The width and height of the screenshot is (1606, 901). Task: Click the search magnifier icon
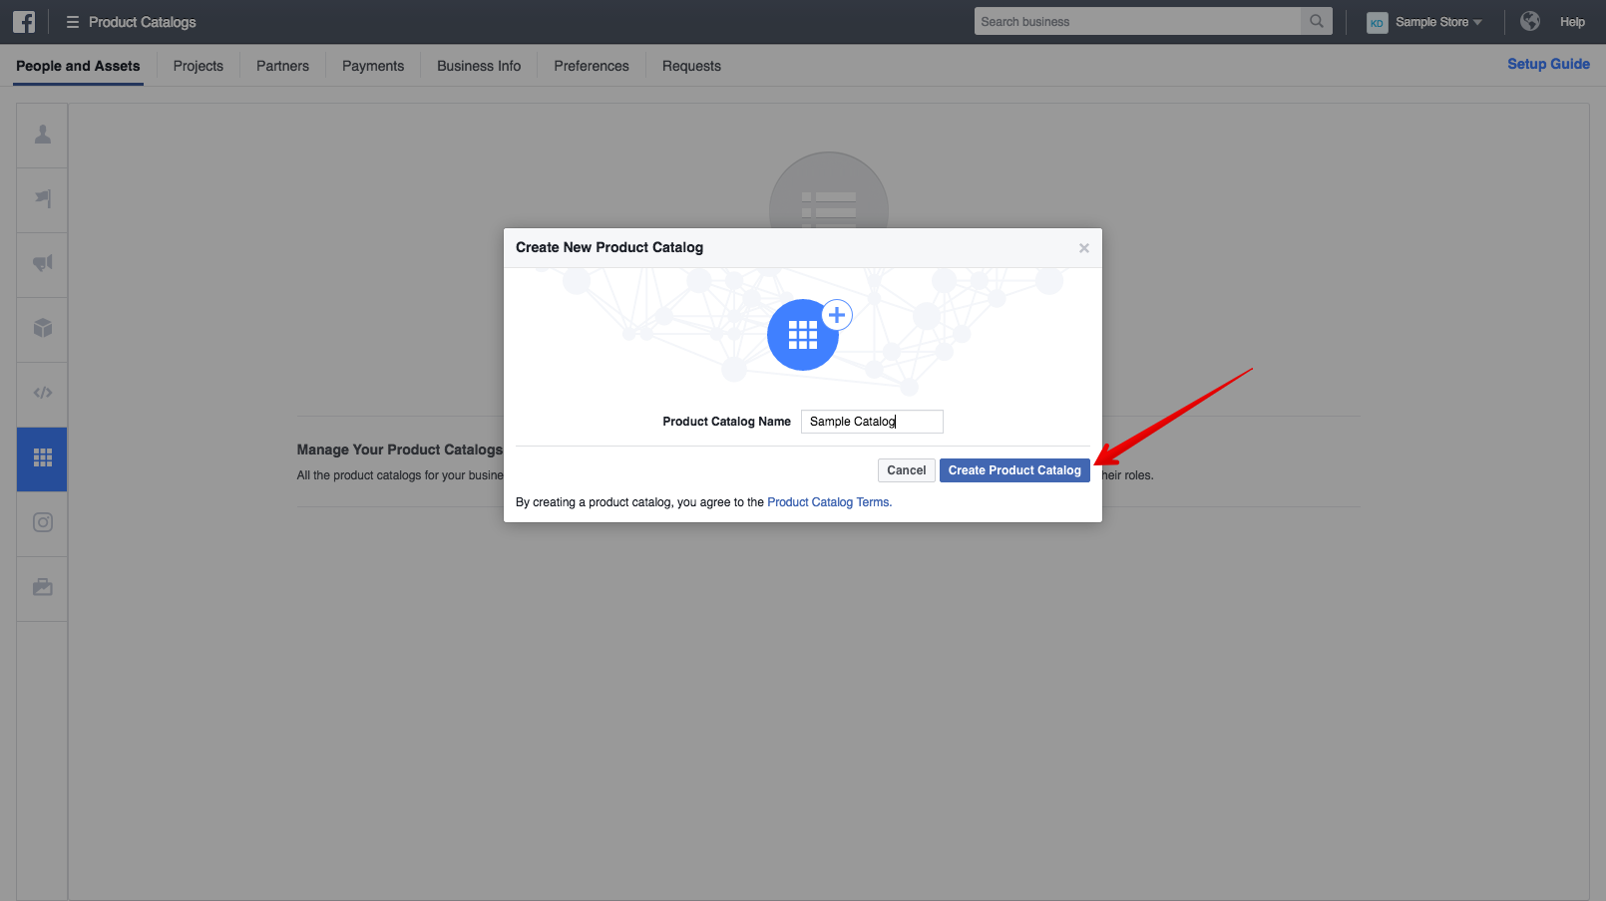pyautogui.click(x=1317, y=21)
